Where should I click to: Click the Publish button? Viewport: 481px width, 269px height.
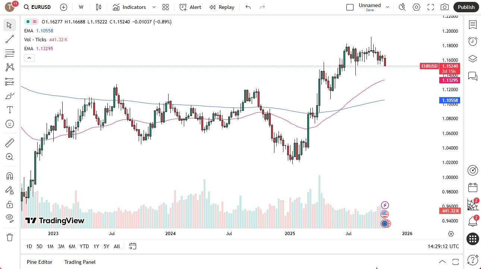coord(466,7)
